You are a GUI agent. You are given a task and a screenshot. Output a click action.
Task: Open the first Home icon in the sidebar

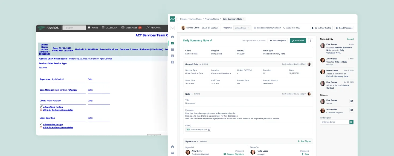(172, 37)
